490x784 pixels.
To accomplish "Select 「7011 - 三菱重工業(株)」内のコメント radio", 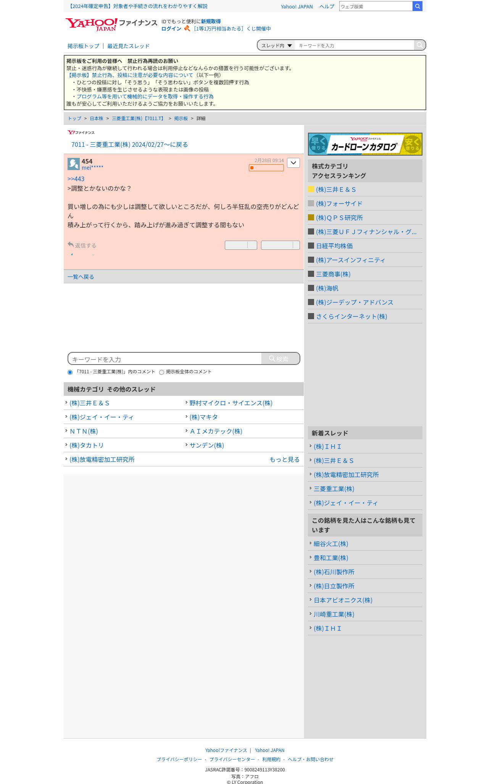I will 70,372.
